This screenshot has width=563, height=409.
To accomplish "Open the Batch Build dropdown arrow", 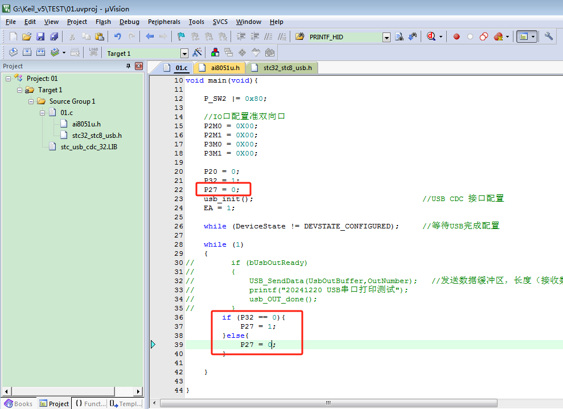I will click(64, 52).
